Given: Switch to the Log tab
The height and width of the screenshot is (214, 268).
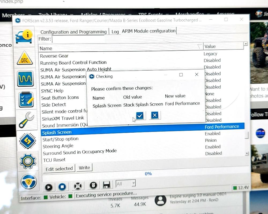Looking at the screenshot, I should [115, 32].
